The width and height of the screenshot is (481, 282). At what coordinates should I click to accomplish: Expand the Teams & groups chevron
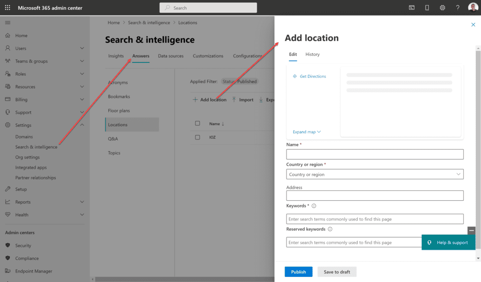click(82, 61)
